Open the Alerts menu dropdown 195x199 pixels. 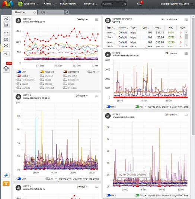49,4
